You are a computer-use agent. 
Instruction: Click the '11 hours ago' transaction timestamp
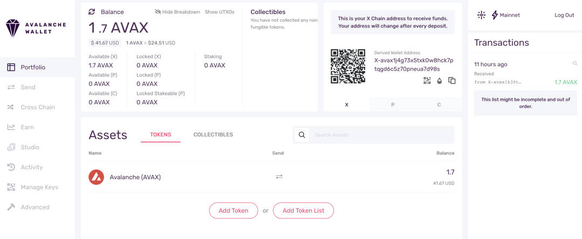491,65
